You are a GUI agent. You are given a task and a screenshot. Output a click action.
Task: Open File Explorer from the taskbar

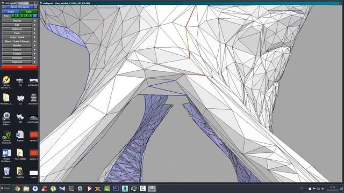pyautogui.click(x=26, y=189)
